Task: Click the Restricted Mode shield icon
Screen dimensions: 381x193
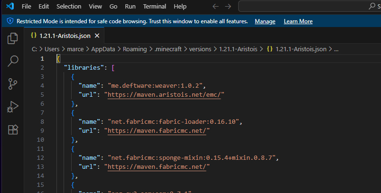Action: click(x=10, y=21)
